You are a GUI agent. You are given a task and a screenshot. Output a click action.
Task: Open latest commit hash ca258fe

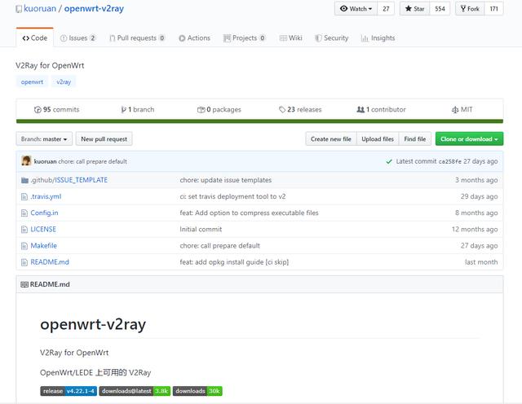[449, 161]
